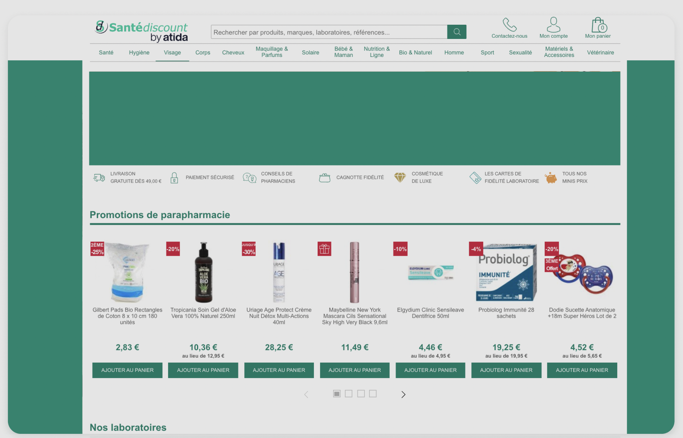The width and height of the screenshot is (683, 438).
Task: Go to previous promotions carousel slide arrow
Action: pyautogui.click(x=306, y=394)
